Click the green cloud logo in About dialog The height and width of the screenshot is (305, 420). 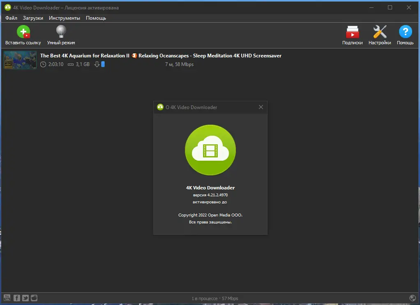click(210, 150)
